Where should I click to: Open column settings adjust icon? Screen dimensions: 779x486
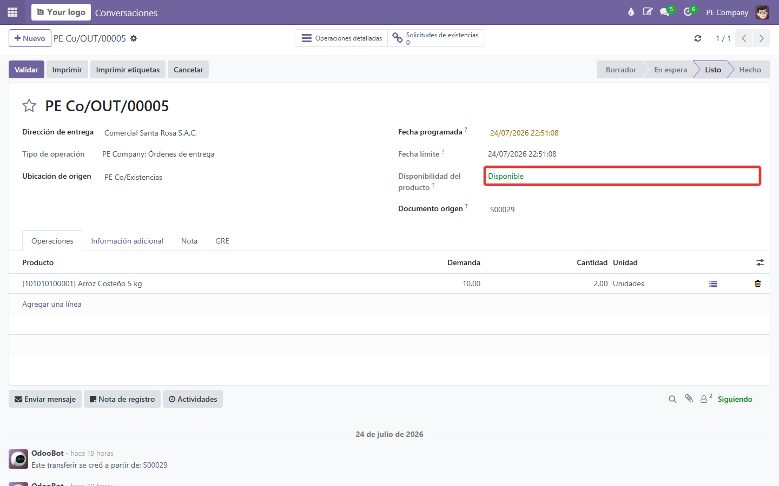tap(760, 262)
